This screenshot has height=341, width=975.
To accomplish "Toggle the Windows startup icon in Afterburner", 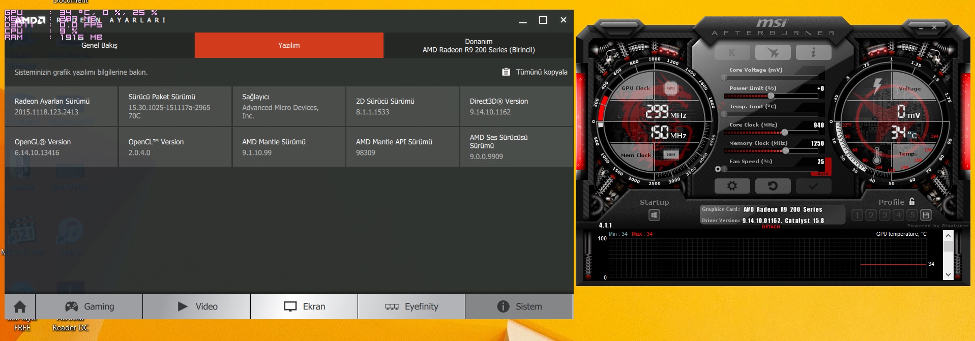I will click(x=654, y=215).
